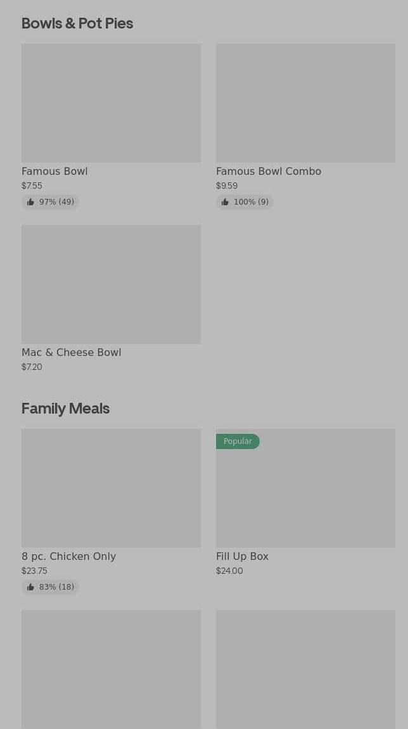Click the Family Meals section heading
Screen dimensions: 408x729
coord(65,408)
